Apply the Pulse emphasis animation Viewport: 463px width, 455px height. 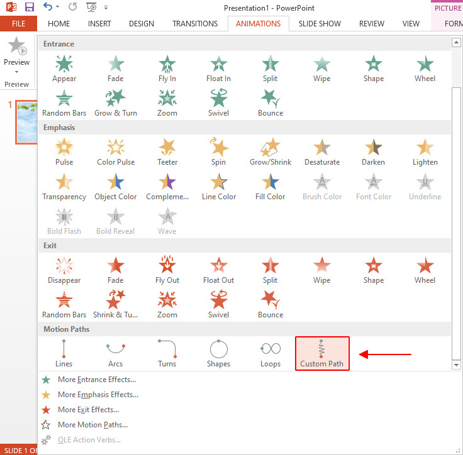pos(64,152)
